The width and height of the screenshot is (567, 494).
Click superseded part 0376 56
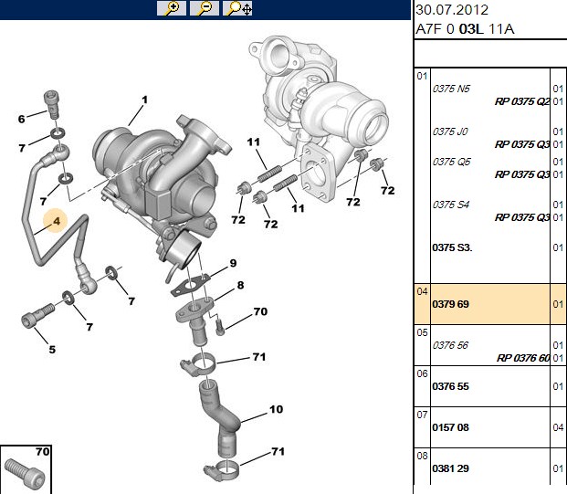point(450,345)
